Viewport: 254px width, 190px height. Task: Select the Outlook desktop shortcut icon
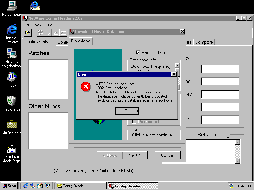click(36, 8)
